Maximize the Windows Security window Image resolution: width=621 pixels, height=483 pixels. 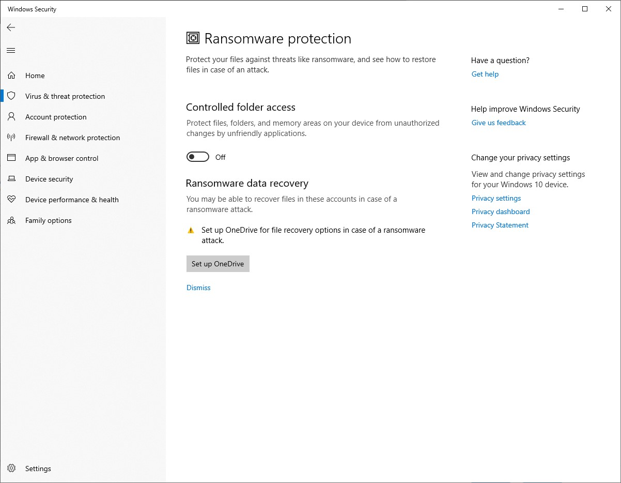click(585, 9)
